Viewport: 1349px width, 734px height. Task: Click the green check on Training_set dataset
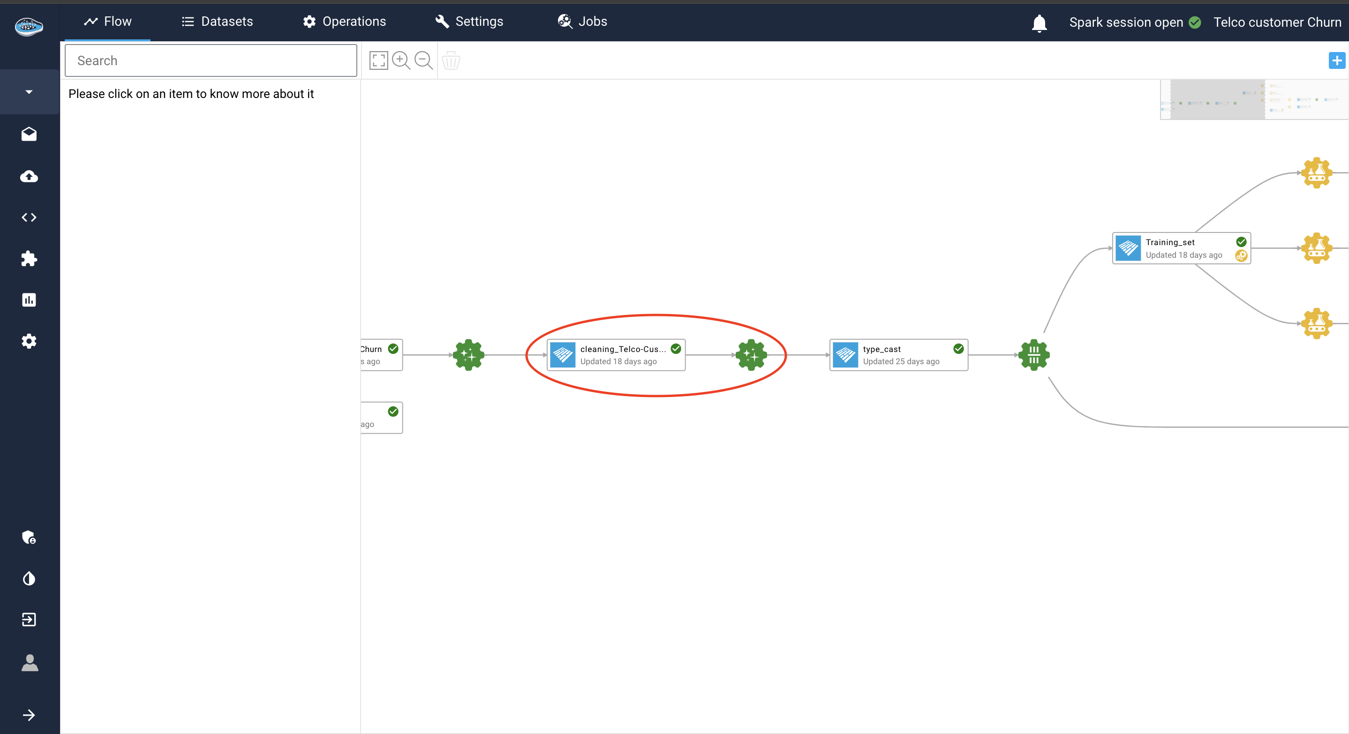[x=1241, y=242]
